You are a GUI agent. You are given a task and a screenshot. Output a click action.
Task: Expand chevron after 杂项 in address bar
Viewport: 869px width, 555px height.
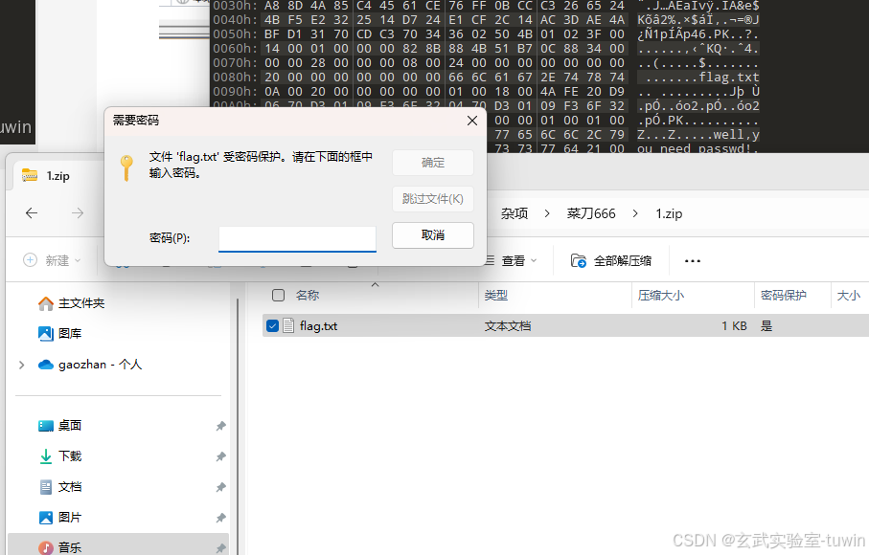(x=547, y=213)
